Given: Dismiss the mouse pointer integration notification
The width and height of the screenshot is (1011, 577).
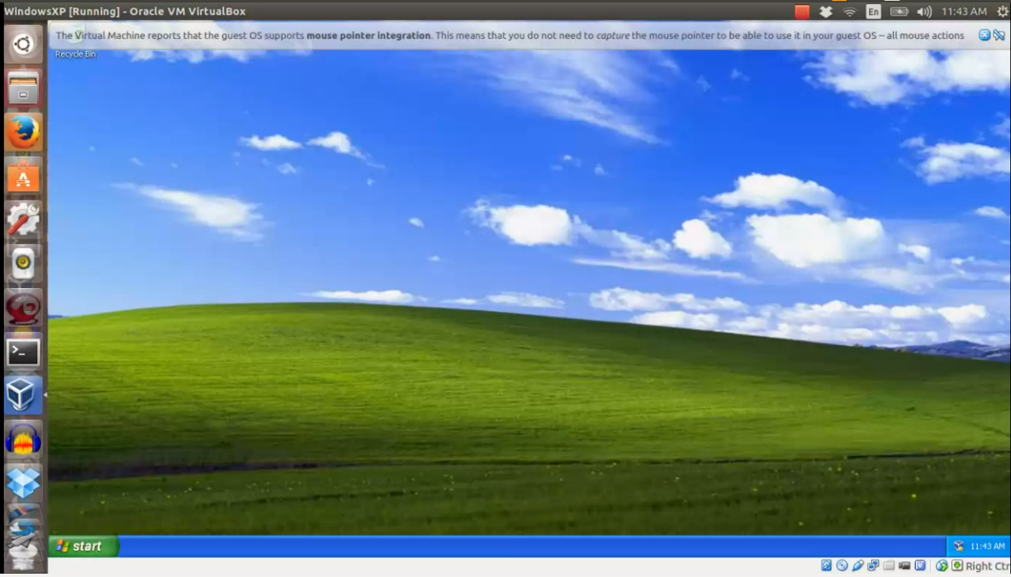Looking at the screenshot, I should 985,35.
